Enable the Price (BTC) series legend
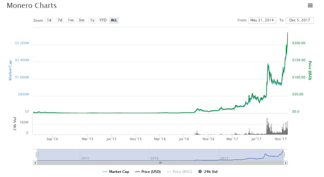This screenshot has width=324, height=177. [179, 172]
